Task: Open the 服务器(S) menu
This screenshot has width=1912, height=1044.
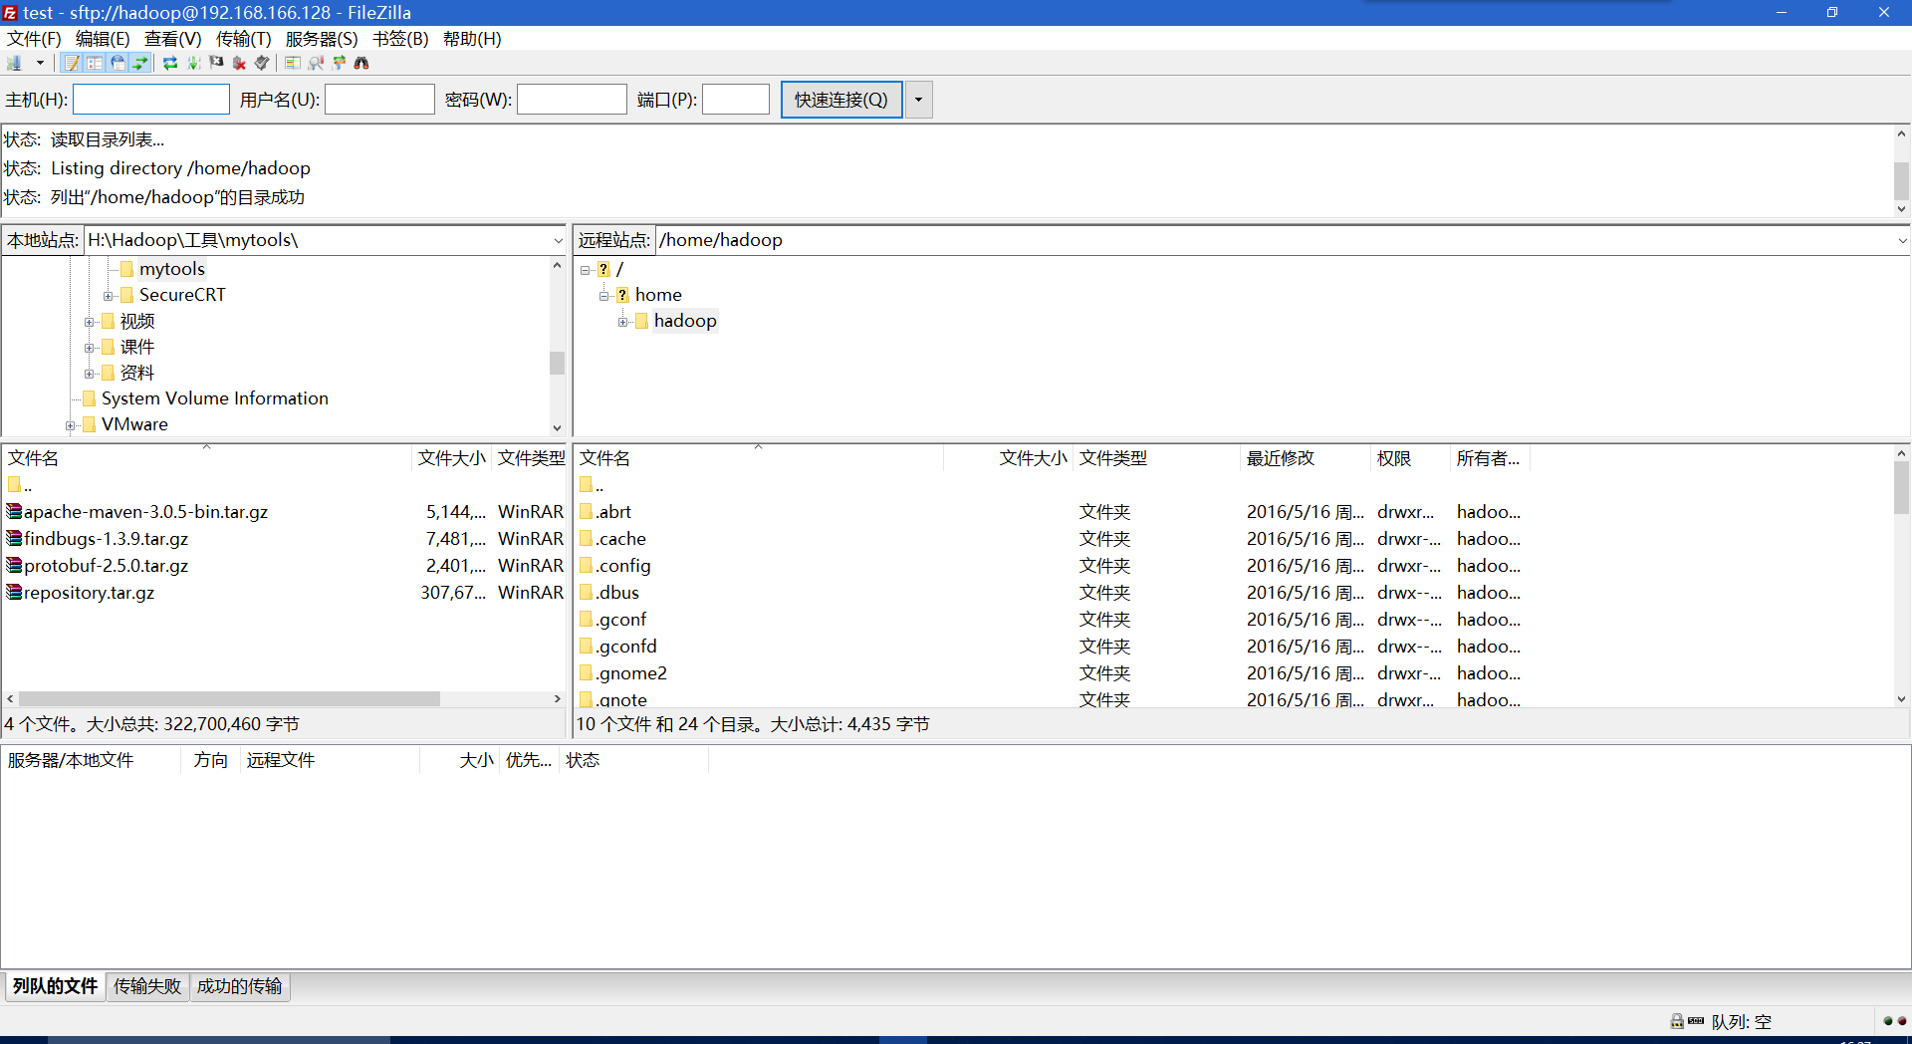Action: point(321,39)
